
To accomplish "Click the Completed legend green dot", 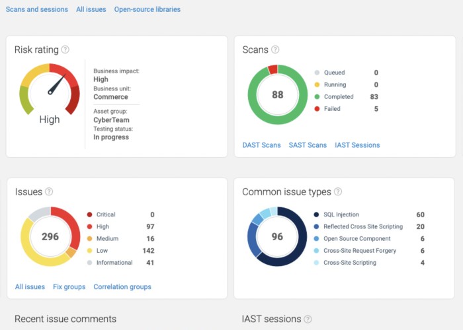I will pyautogui.click(x=317, y=96).
